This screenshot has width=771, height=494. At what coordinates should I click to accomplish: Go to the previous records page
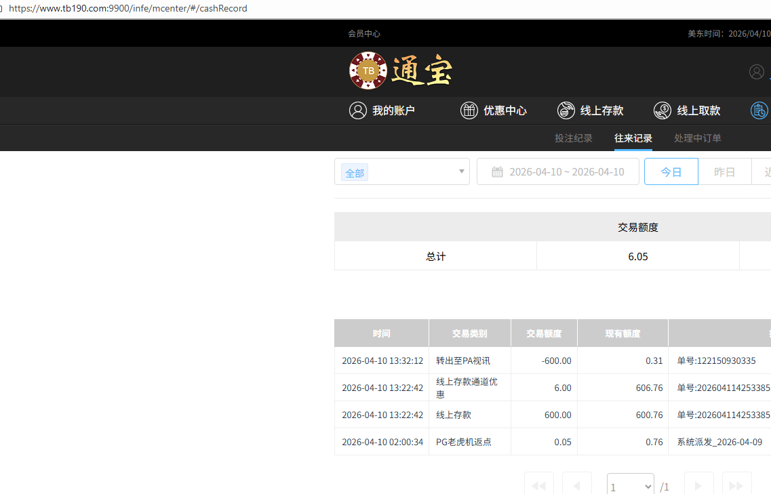577,485
